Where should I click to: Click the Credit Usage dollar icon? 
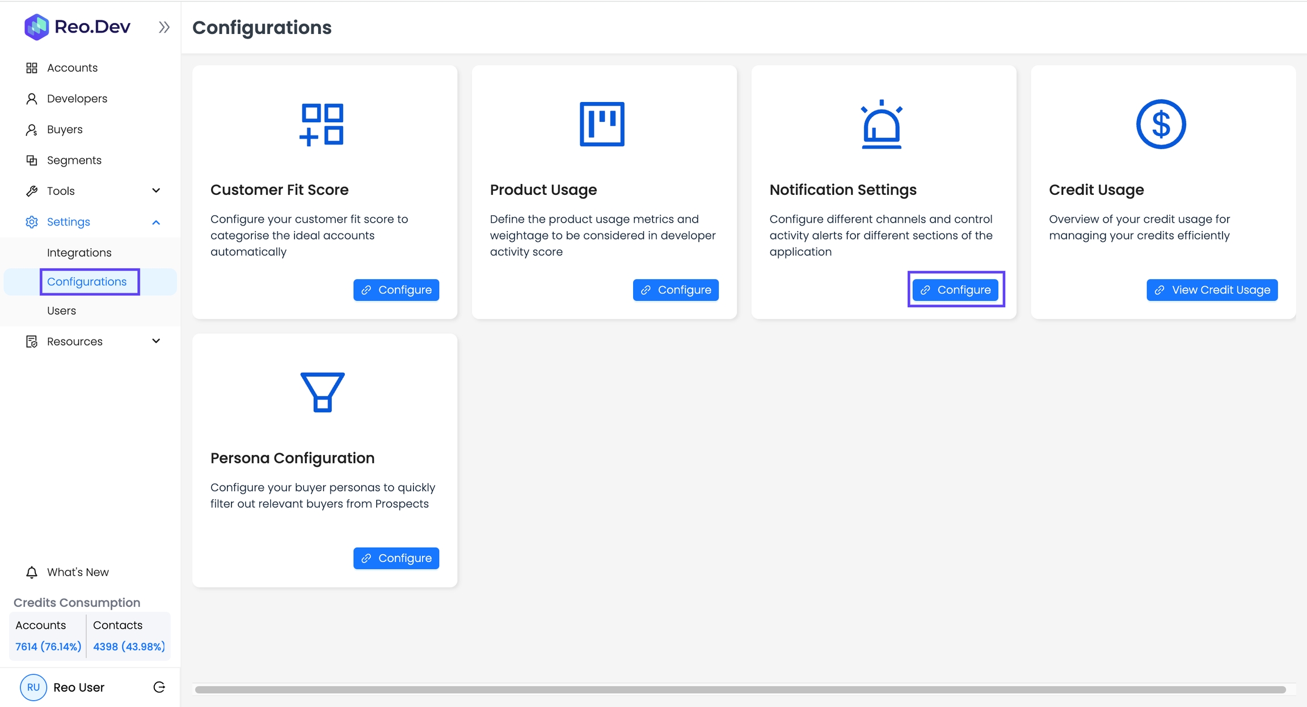coord(1161,124)
